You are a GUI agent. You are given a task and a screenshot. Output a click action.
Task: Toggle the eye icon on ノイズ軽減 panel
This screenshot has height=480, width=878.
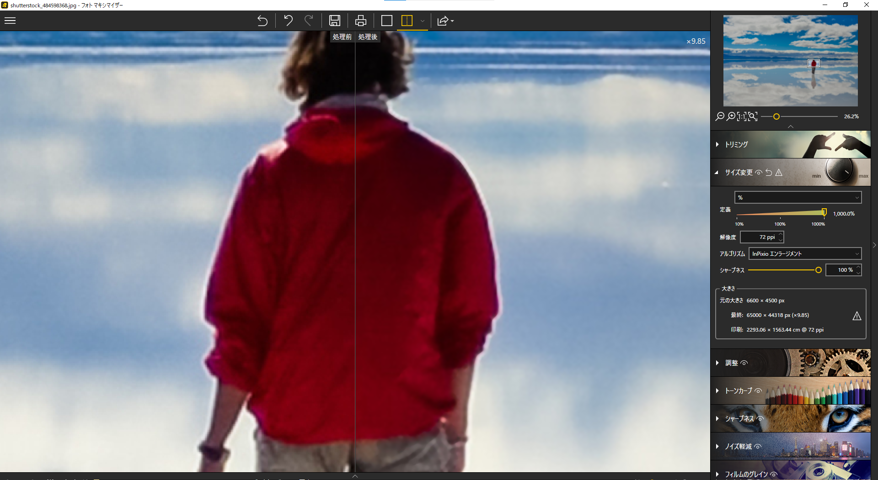(758, 447)
